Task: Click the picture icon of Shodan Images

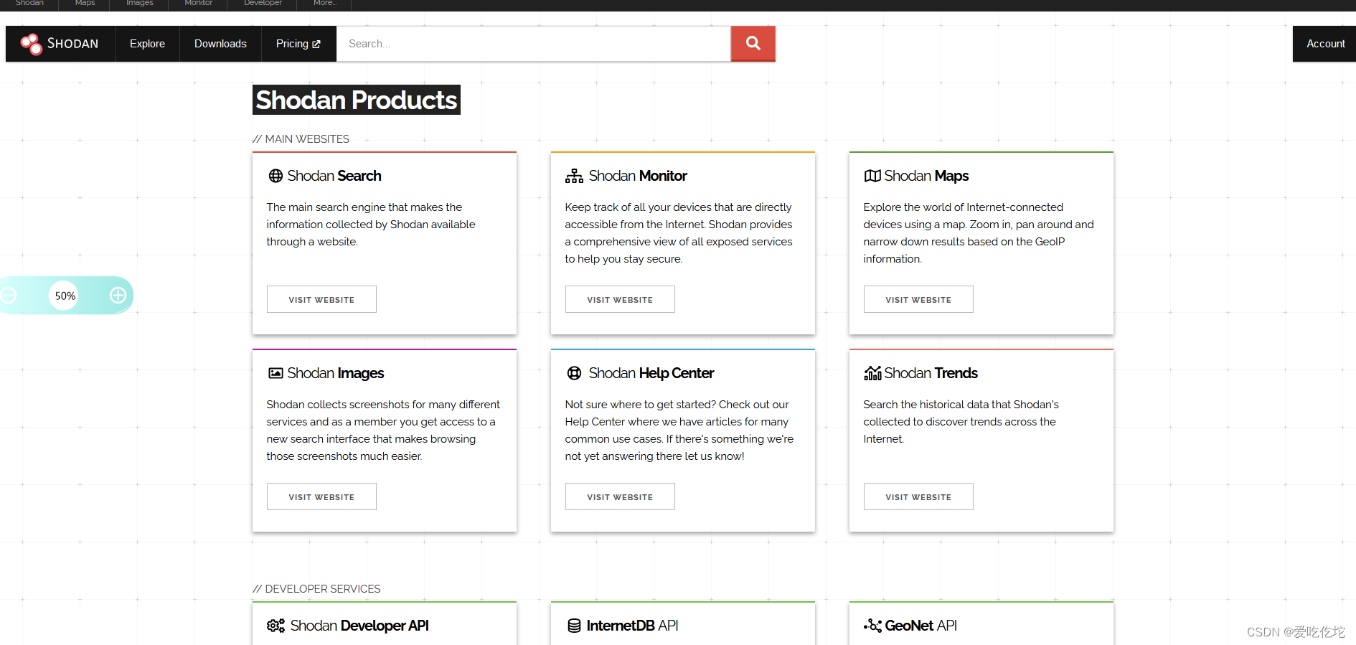Action: (x=276, y=373)
